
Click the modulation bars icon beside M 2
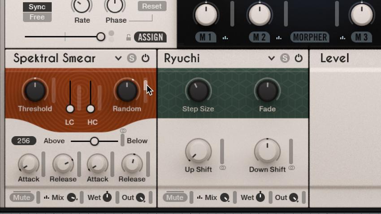point(279,38)
